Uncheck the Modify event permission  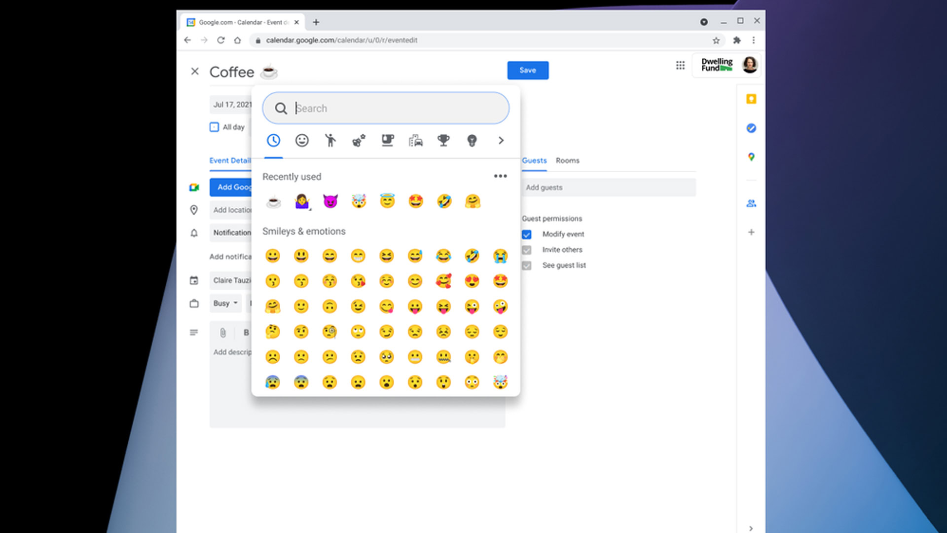[527, 234]
